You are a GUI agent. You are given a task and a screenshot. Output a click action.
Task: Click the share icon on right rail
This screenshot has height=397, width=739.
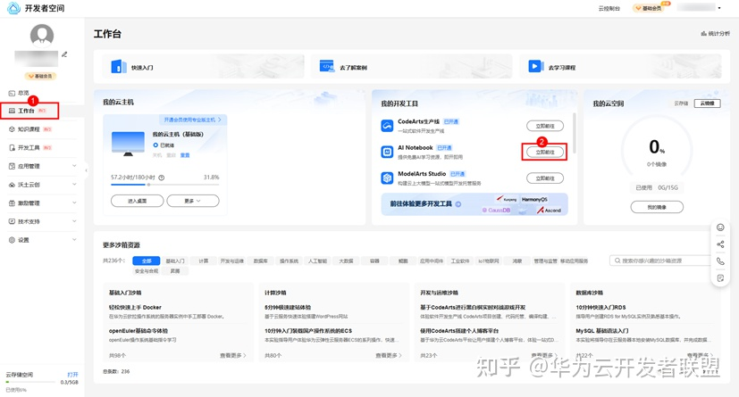720,244
